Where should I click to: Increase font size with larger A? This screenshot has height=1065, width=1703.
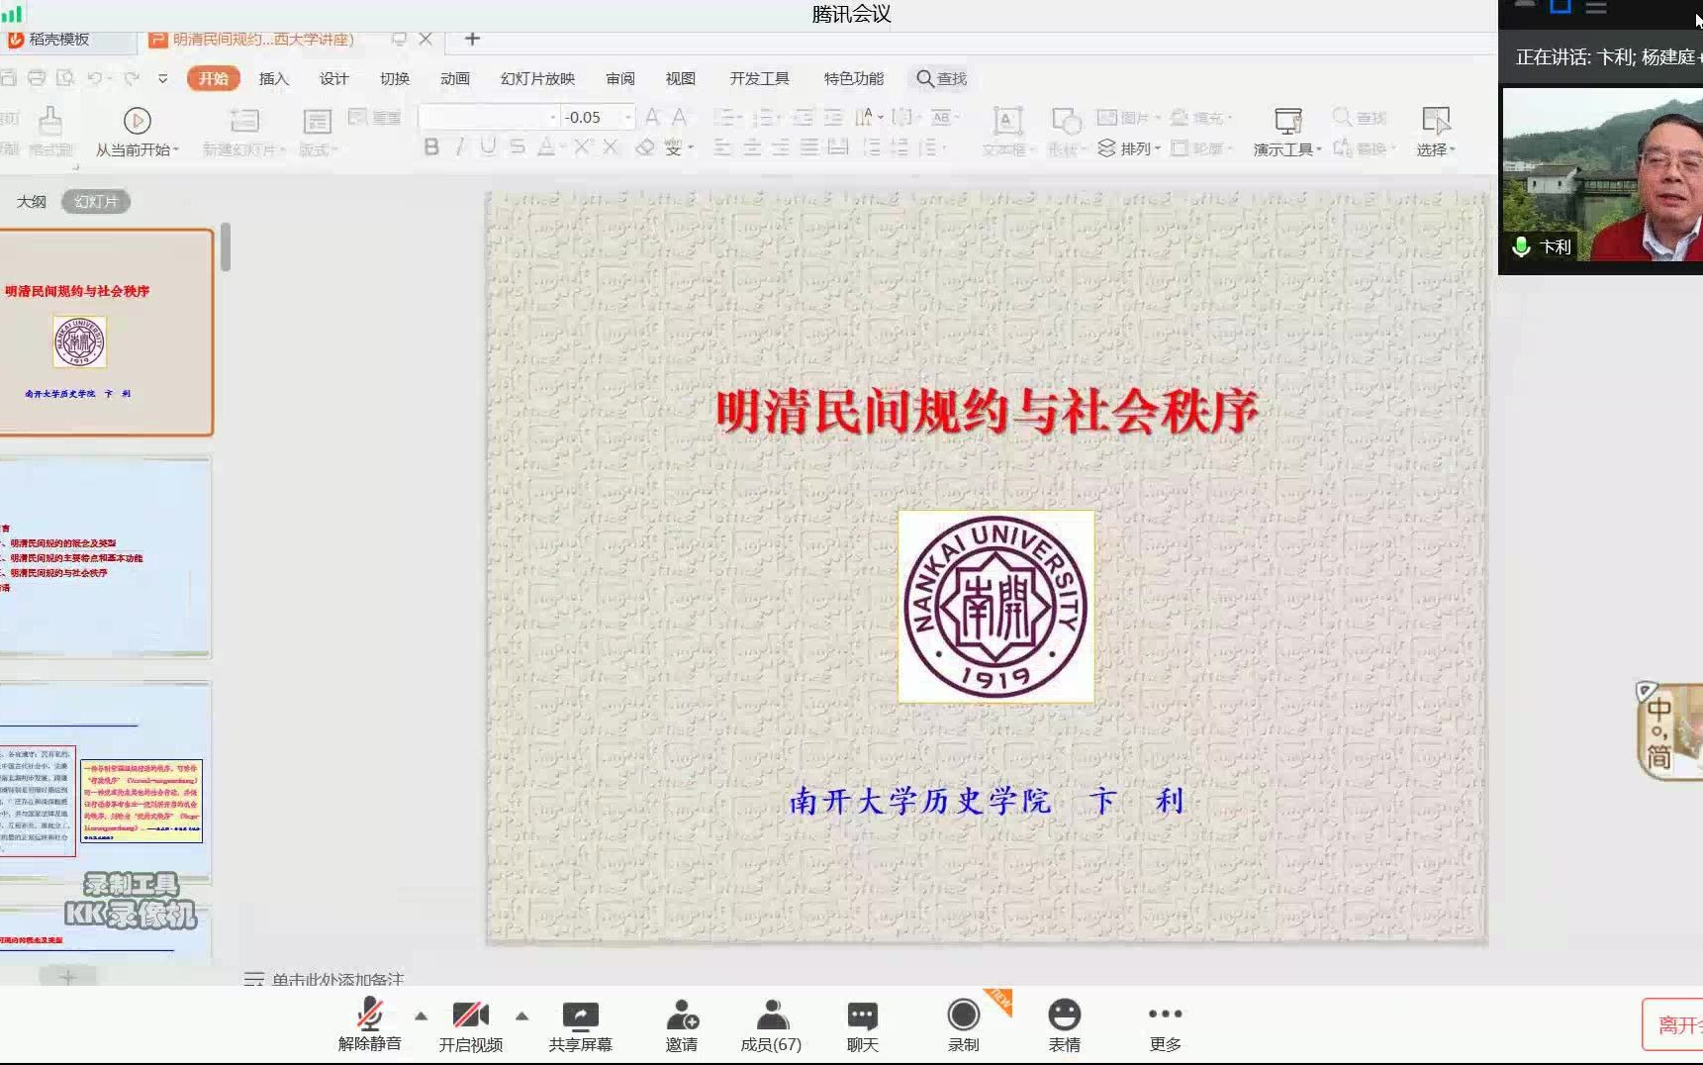(x=652, y=117)
